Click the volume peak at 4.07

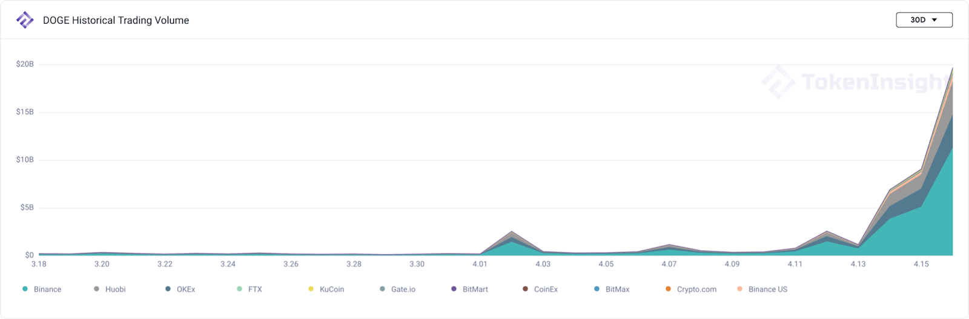(669, 245)
